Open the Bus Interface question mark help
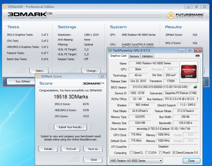Screen dimensions: 212x166 click(197, 99)
